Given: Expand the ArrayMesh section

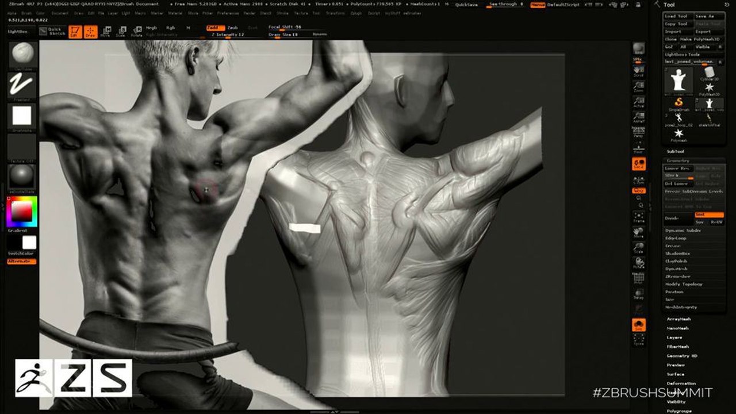Looking at the screenshot, I should pyautogui.click(x=678, y=319).
